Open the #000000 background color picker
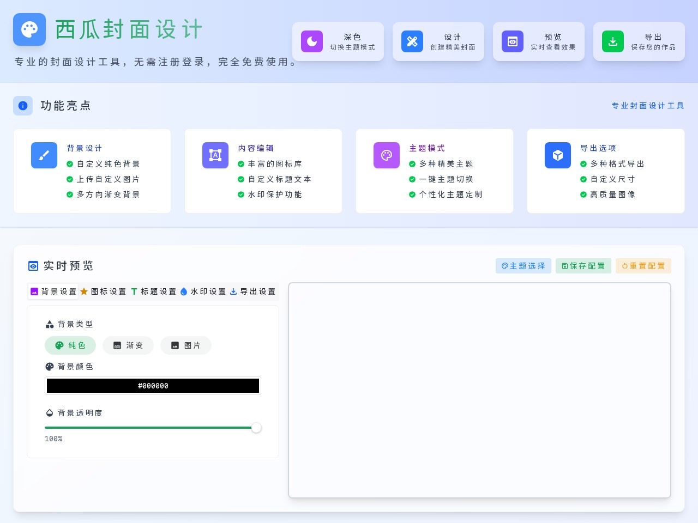698x523 pixels. click(x=153, y=386)
